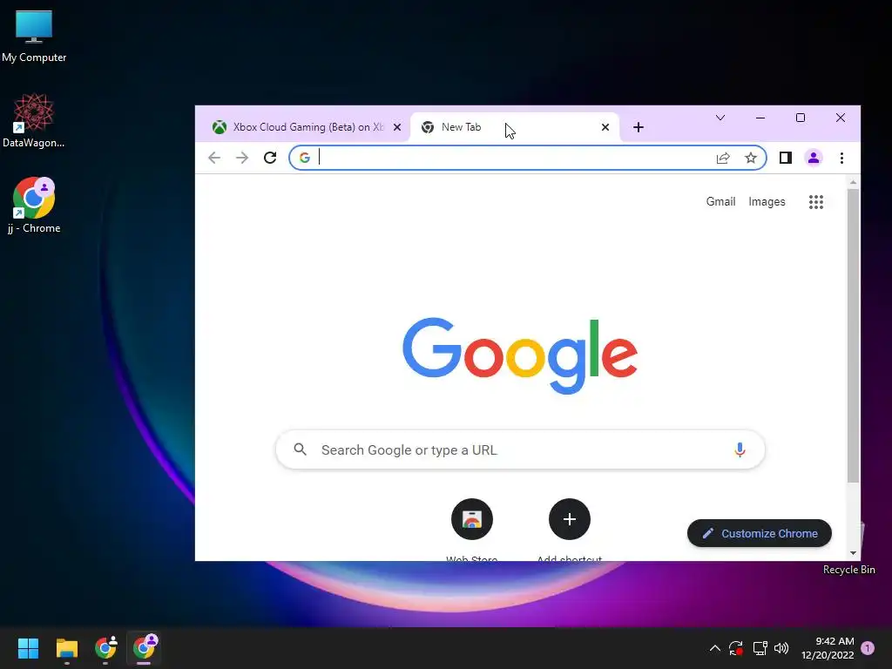Screen dimensions: 892x669
Task: Open active jj Chrome profile on taskbar
Action: 144,648
